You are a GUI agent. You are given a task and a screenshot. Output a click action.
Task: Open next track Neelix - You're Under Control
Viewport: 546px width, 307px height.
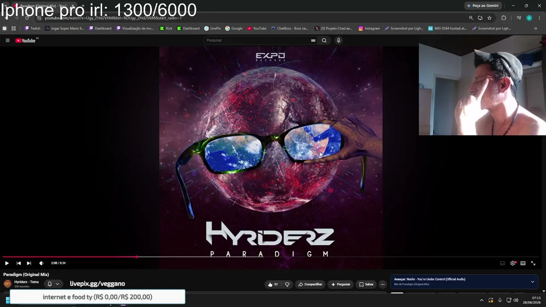(430, 279)
